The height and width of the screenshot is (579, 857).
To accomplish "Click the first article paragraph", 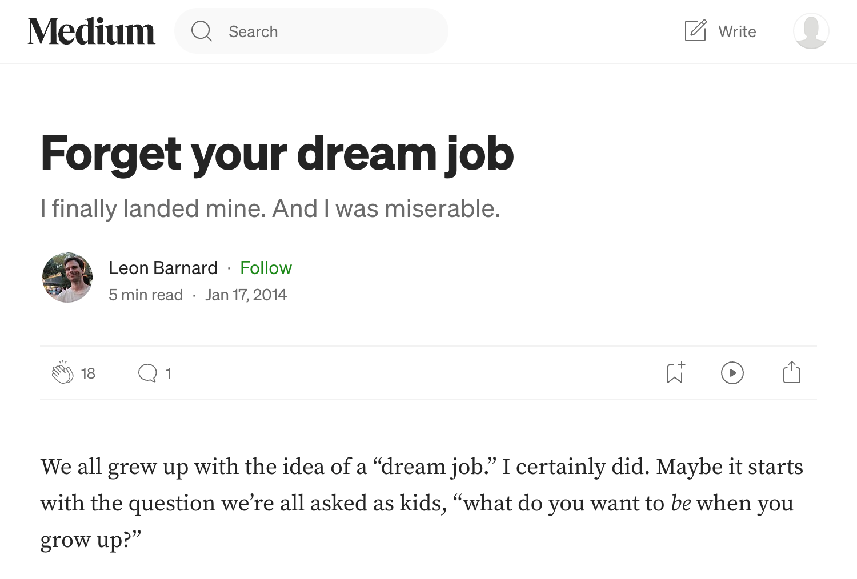I will click(422, 503).
